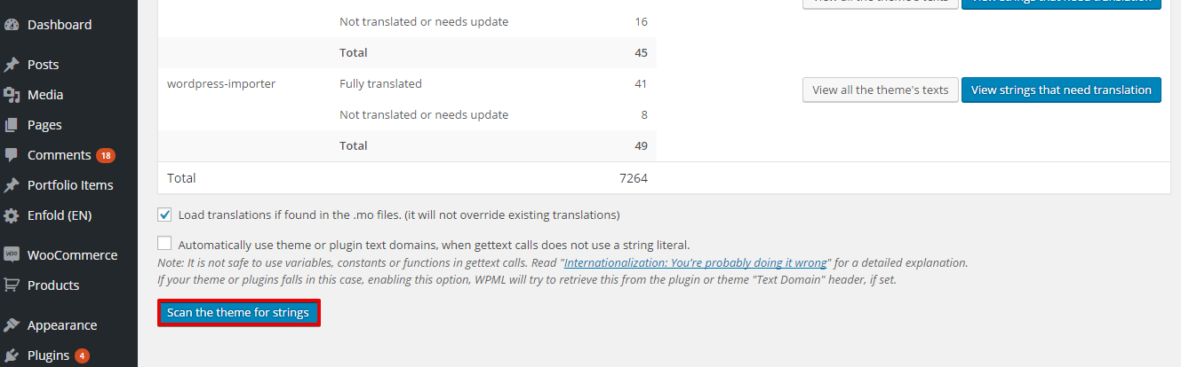This screenshot has width=1181, height=367.
Task: Click the Portfolio Items pin icon
Action: click(12, 185)
